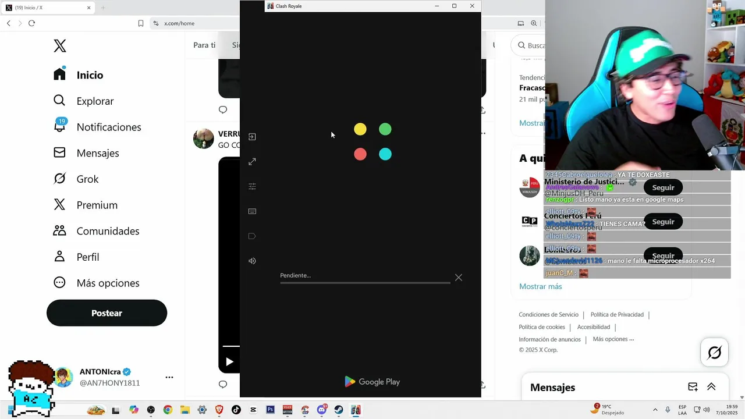Viewport: 745px width, 419px height.
Task: Open keyboard mapping icon in game sidebar
Action: click(x=252, y=211)
